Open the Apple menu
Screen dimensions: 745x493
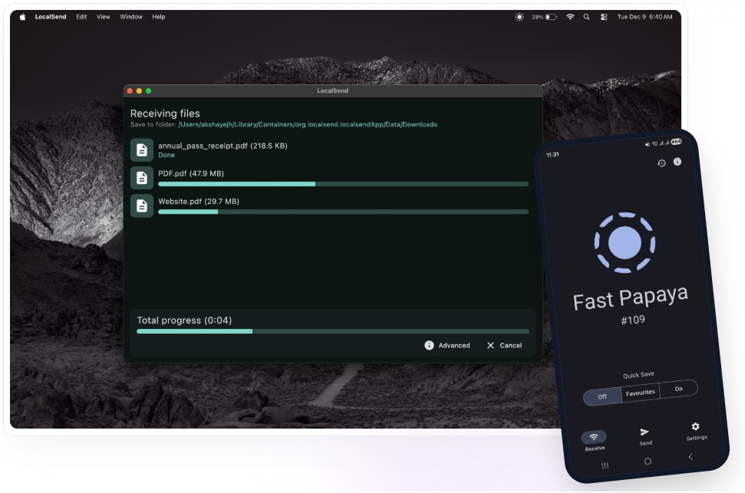point(22,17)
